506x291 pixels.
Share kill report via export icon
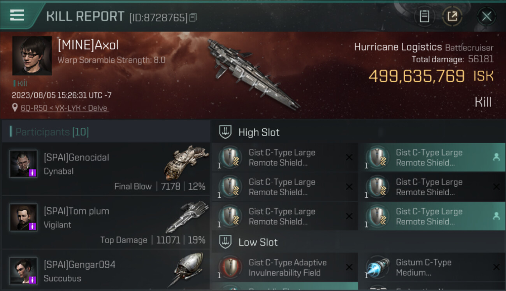point(452,16)
